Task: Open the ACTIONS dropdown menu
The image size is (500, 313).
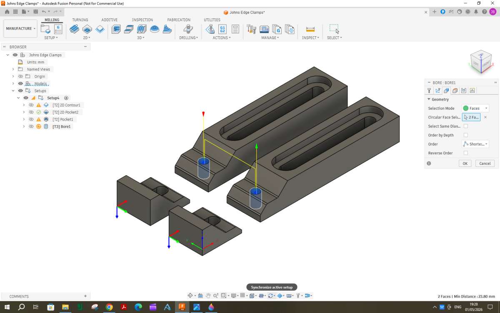Action: 221,38
